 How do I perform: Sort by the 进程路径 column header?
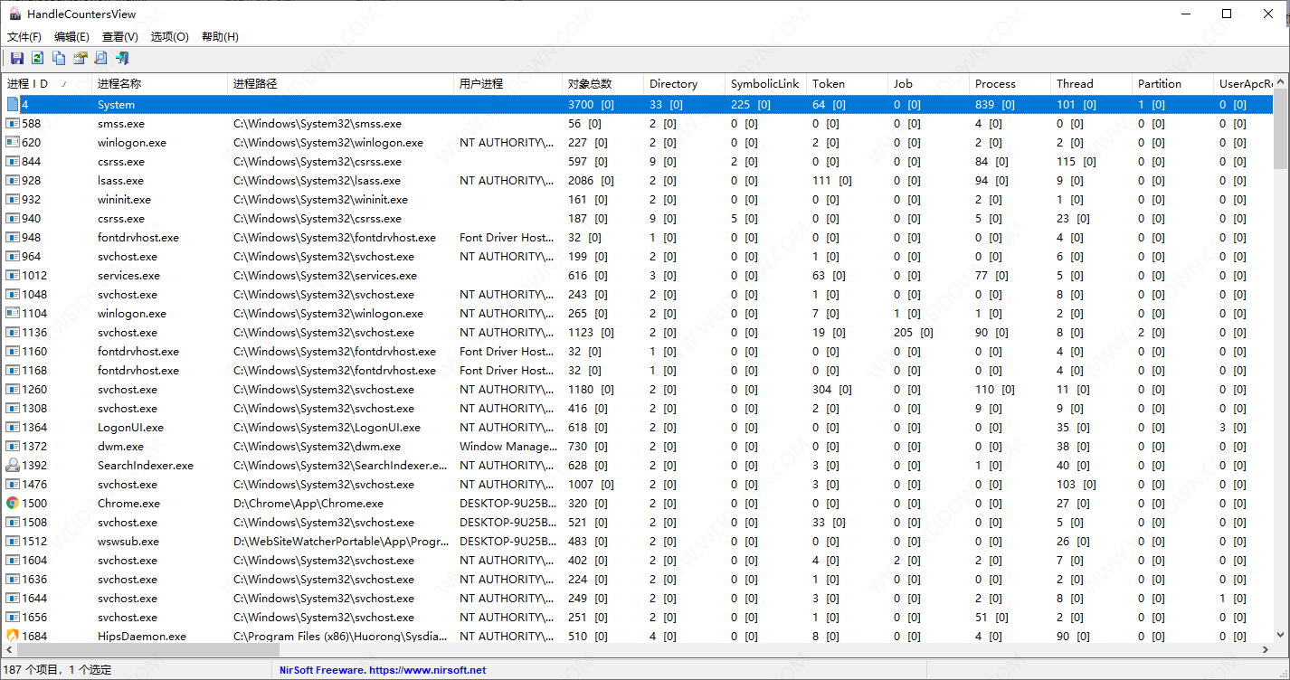[340, 84]
